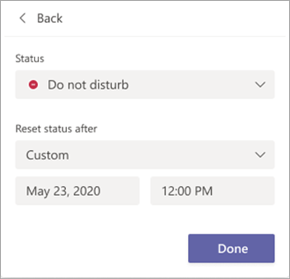Click the left-pointing Back arrow icon
The image size is (290, 279).
tap(22, 19)
